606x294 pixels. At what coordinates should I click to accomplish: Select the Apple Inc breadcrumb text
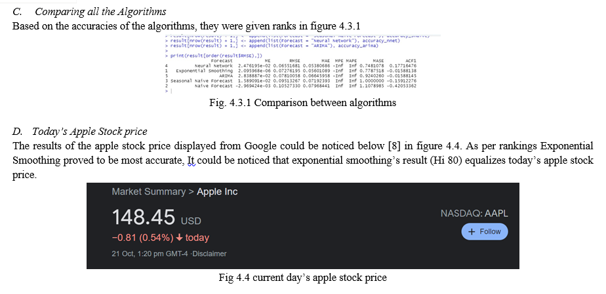[217, 192]
